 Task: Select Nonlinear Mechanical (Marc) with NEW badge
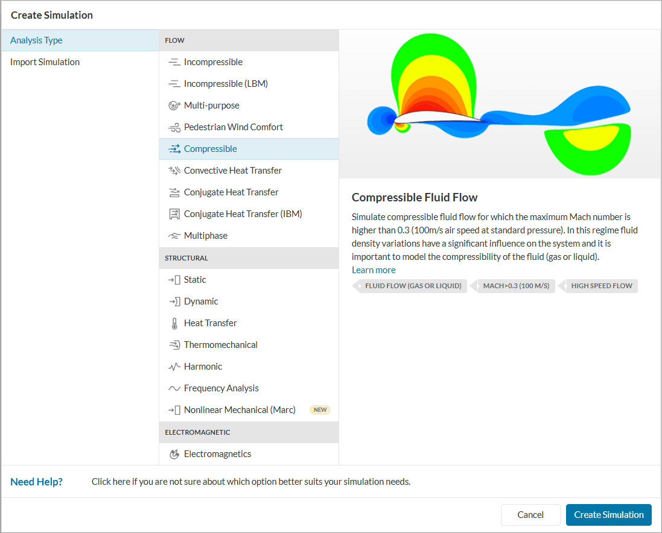click(240, 409)
